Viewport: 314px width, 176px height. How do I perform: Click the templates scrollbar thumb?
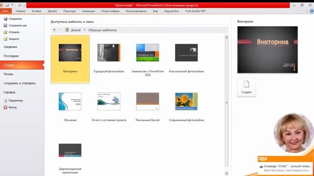pyautogui.click(x=227, y=103)
